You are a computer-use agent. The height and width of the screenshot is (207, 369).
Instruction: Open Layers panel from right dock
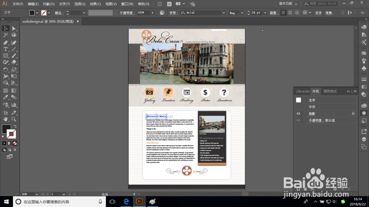pos(364,139)
